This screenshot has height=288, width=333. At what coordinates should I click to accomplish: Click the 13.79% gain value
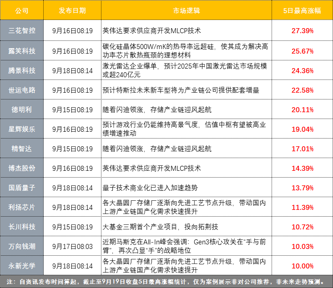pyautogui.click(x=303, y=188)
